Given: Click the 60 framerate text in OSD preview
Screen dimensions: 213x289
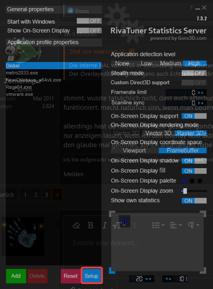Looking at the screenshot, I should [125, 221].
